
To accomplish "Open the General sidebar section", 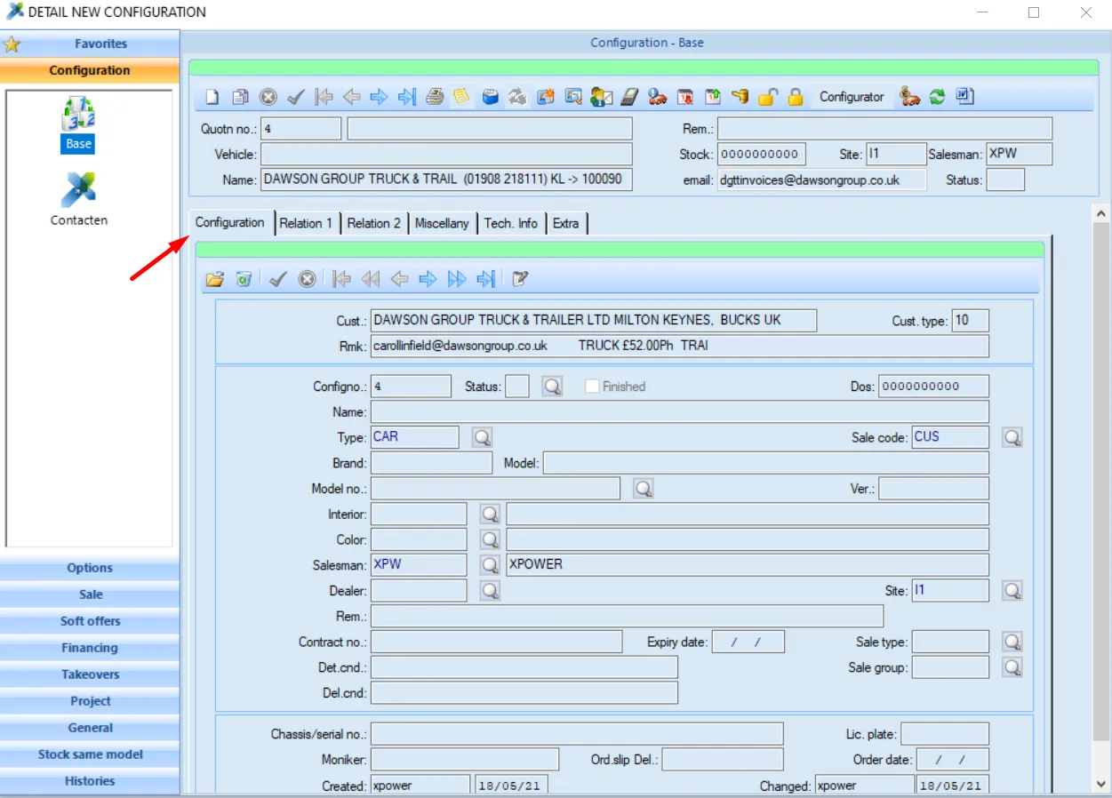I will (x=90, y=728).
